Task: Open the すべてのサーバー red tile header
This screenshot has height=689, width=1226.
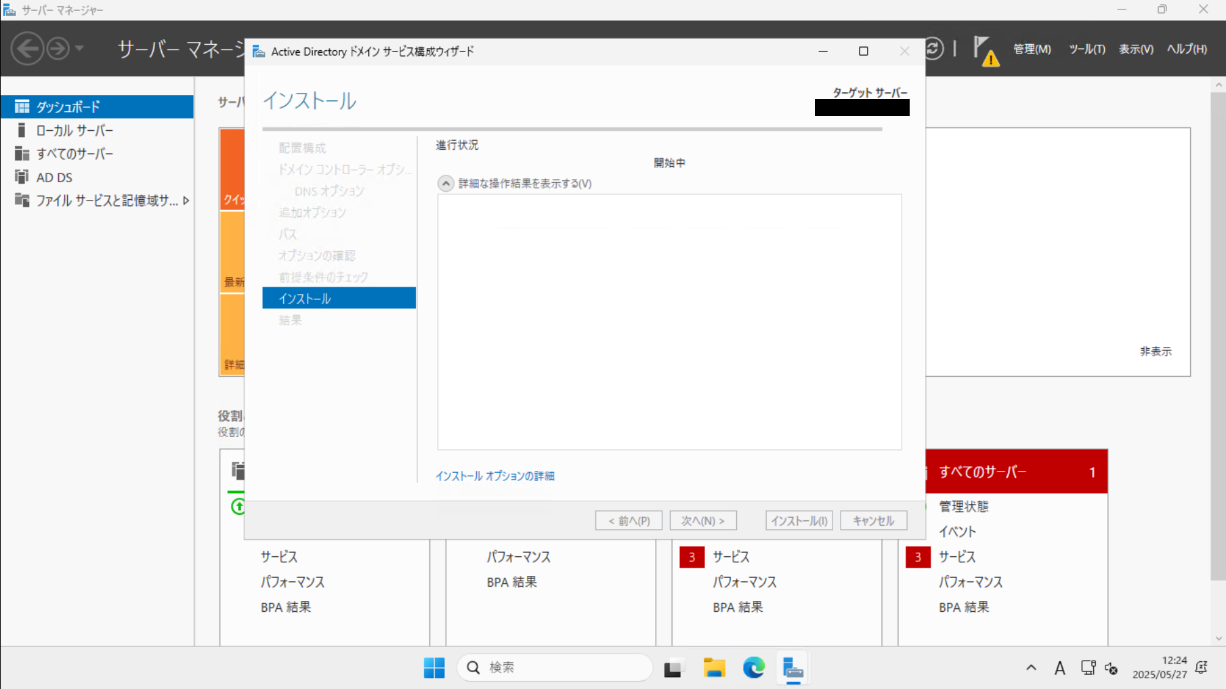Action: click(x=1017, y=472)
